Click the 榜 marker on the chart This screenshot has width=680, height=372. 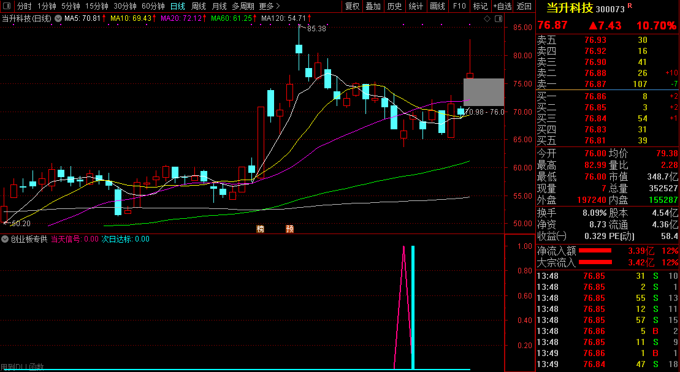click(x=261, y=229)
